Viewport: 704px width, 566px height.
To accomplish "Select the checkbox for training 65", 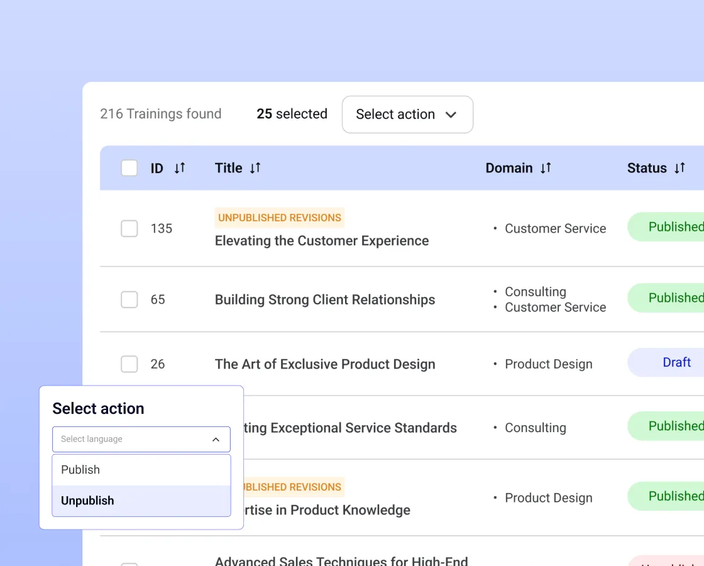I will click(129, 300).
